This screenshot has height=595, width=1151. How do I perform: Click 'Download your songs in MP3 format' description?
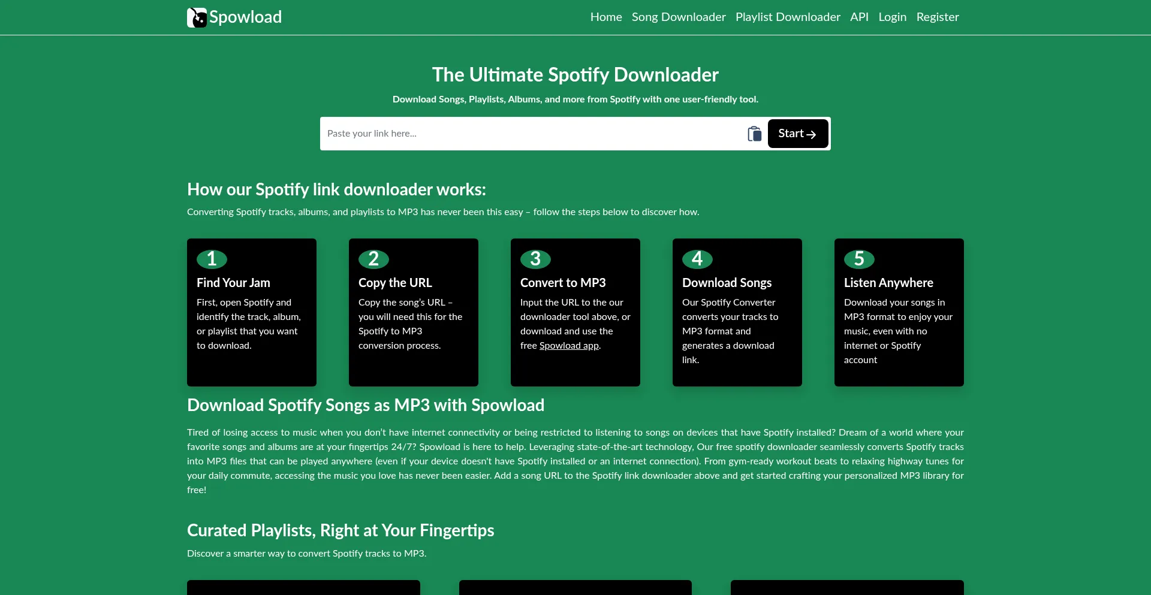(x=898, y=331)
